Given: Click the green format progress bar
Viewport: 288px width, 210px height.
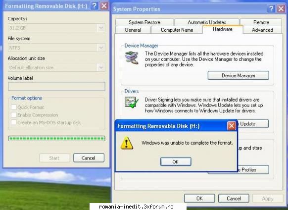Looking at the screenshot, I should [56, 138].
